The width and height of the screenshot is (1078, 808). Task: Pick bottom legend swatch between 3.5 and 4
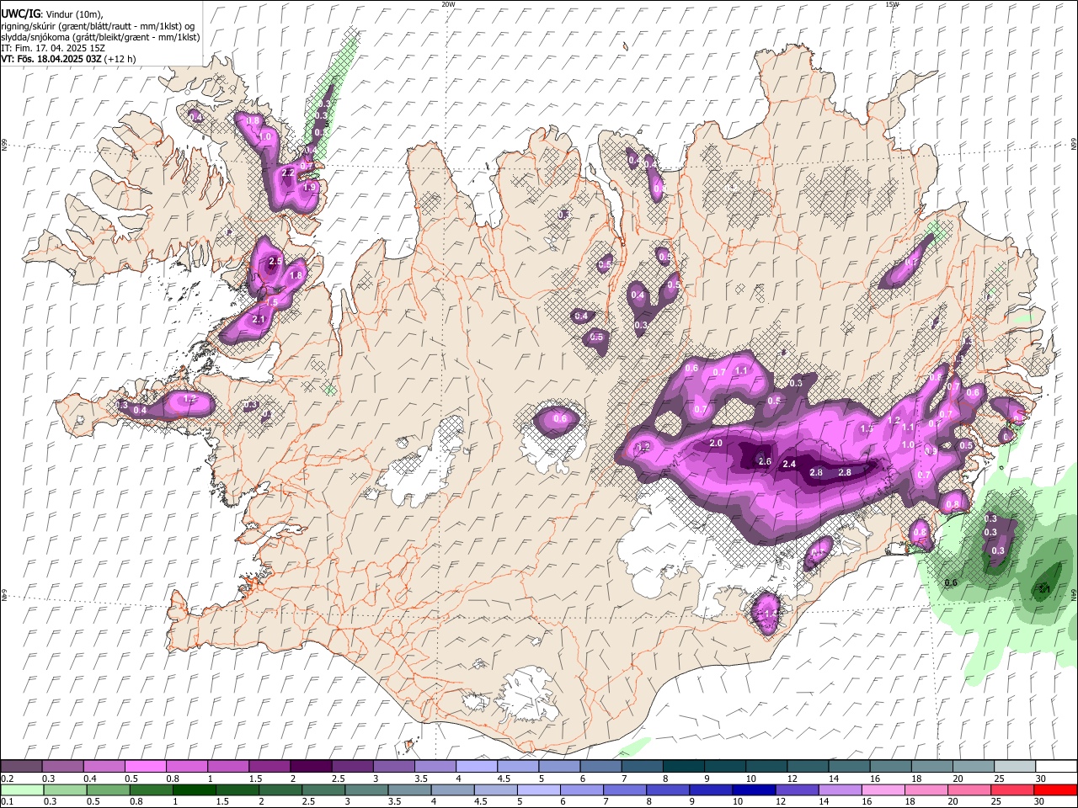(409, 789)
